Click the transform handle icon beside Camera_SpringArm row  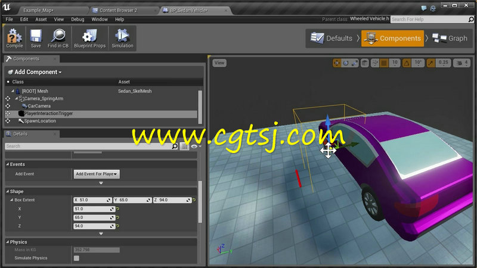[x=8, y=98]
